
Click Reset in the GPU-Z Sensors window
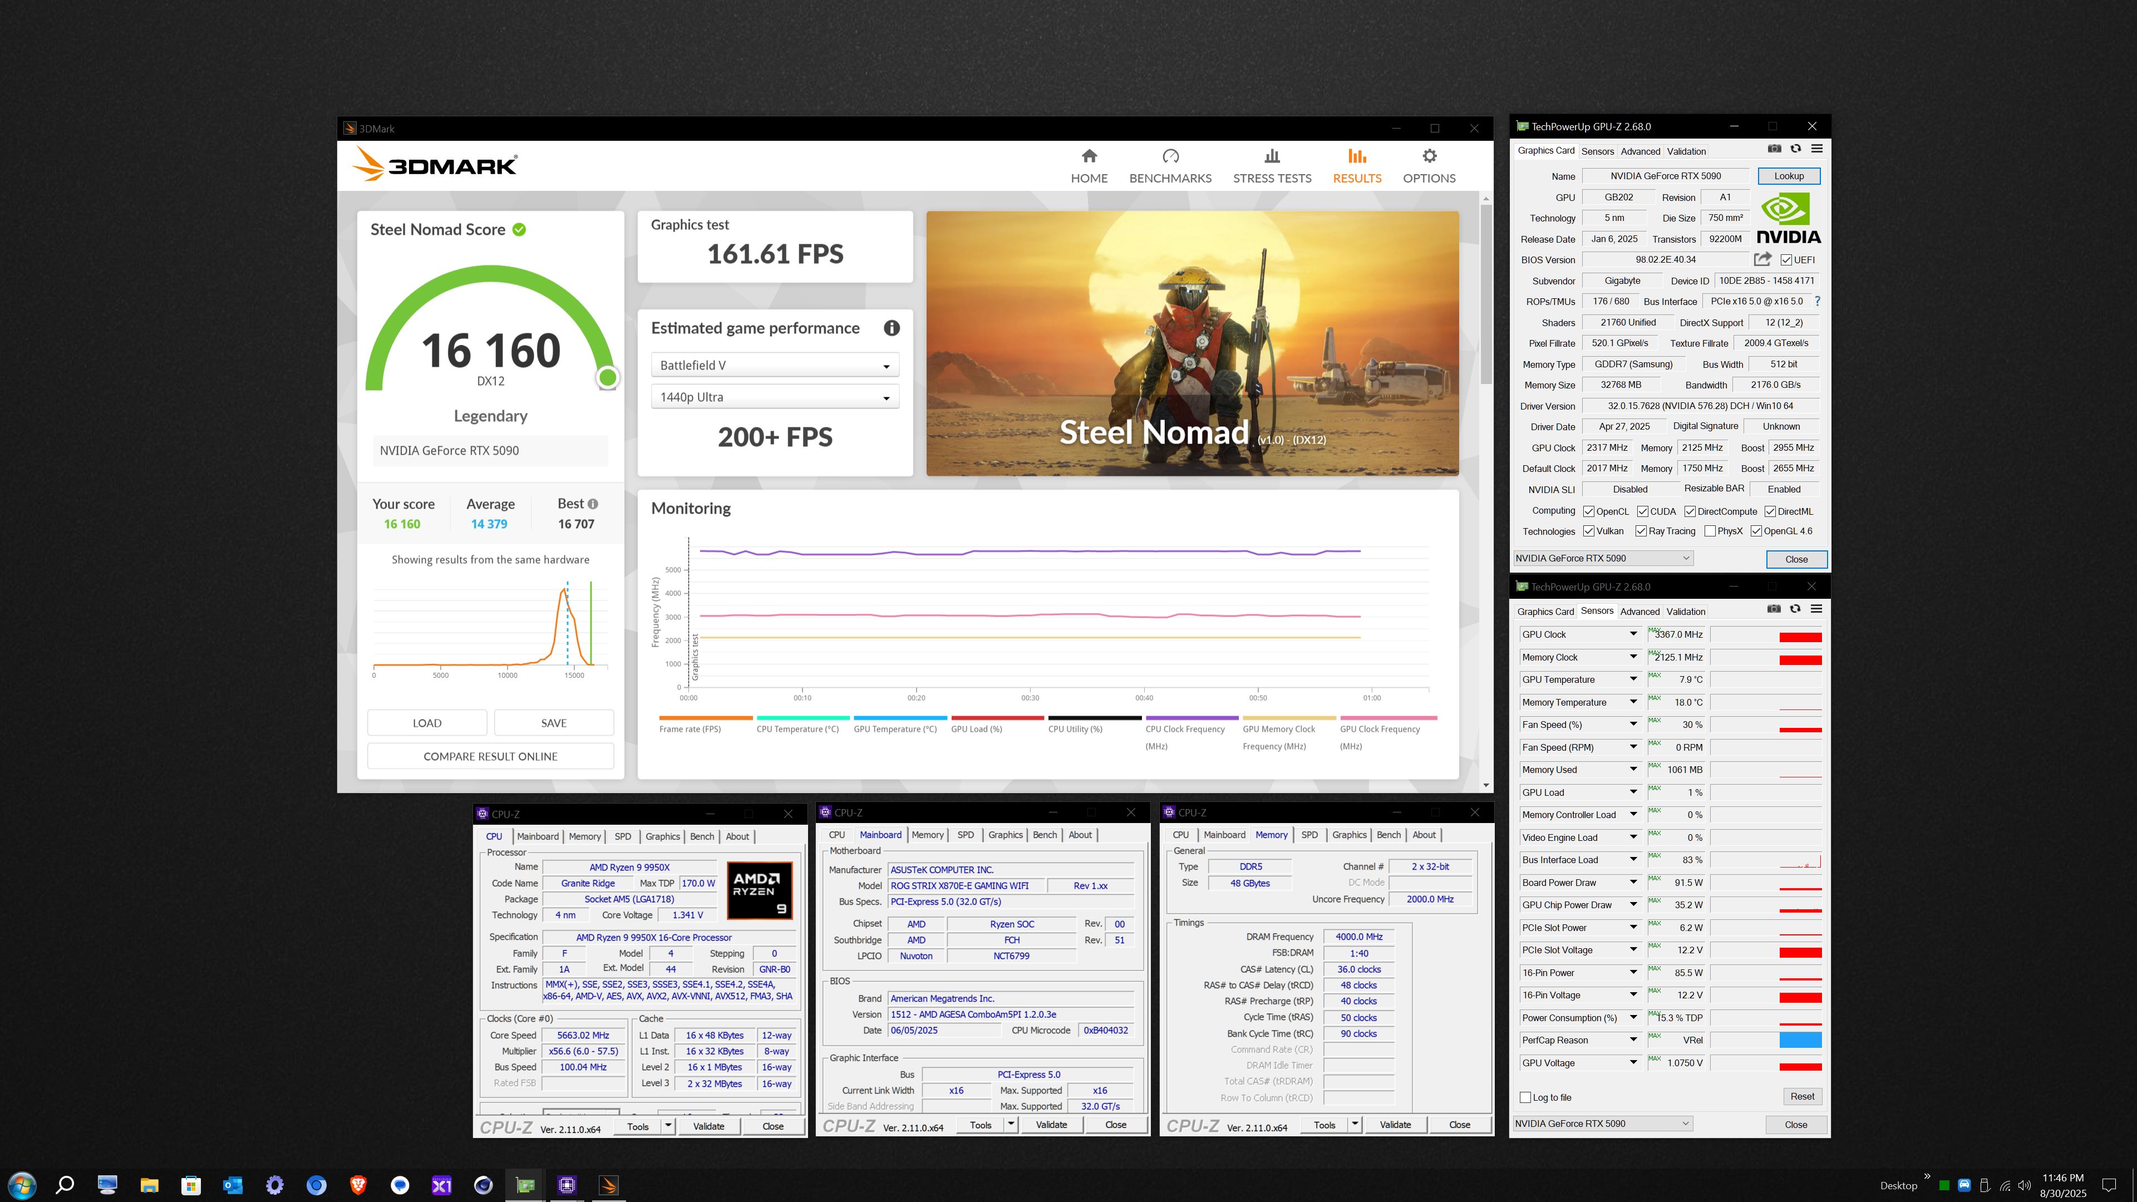pos(1802,1096)
